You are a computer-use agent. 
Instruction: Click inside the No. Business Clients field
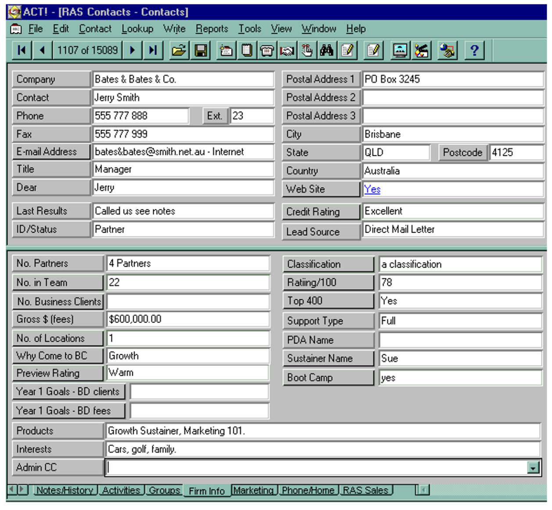[189, 301]
